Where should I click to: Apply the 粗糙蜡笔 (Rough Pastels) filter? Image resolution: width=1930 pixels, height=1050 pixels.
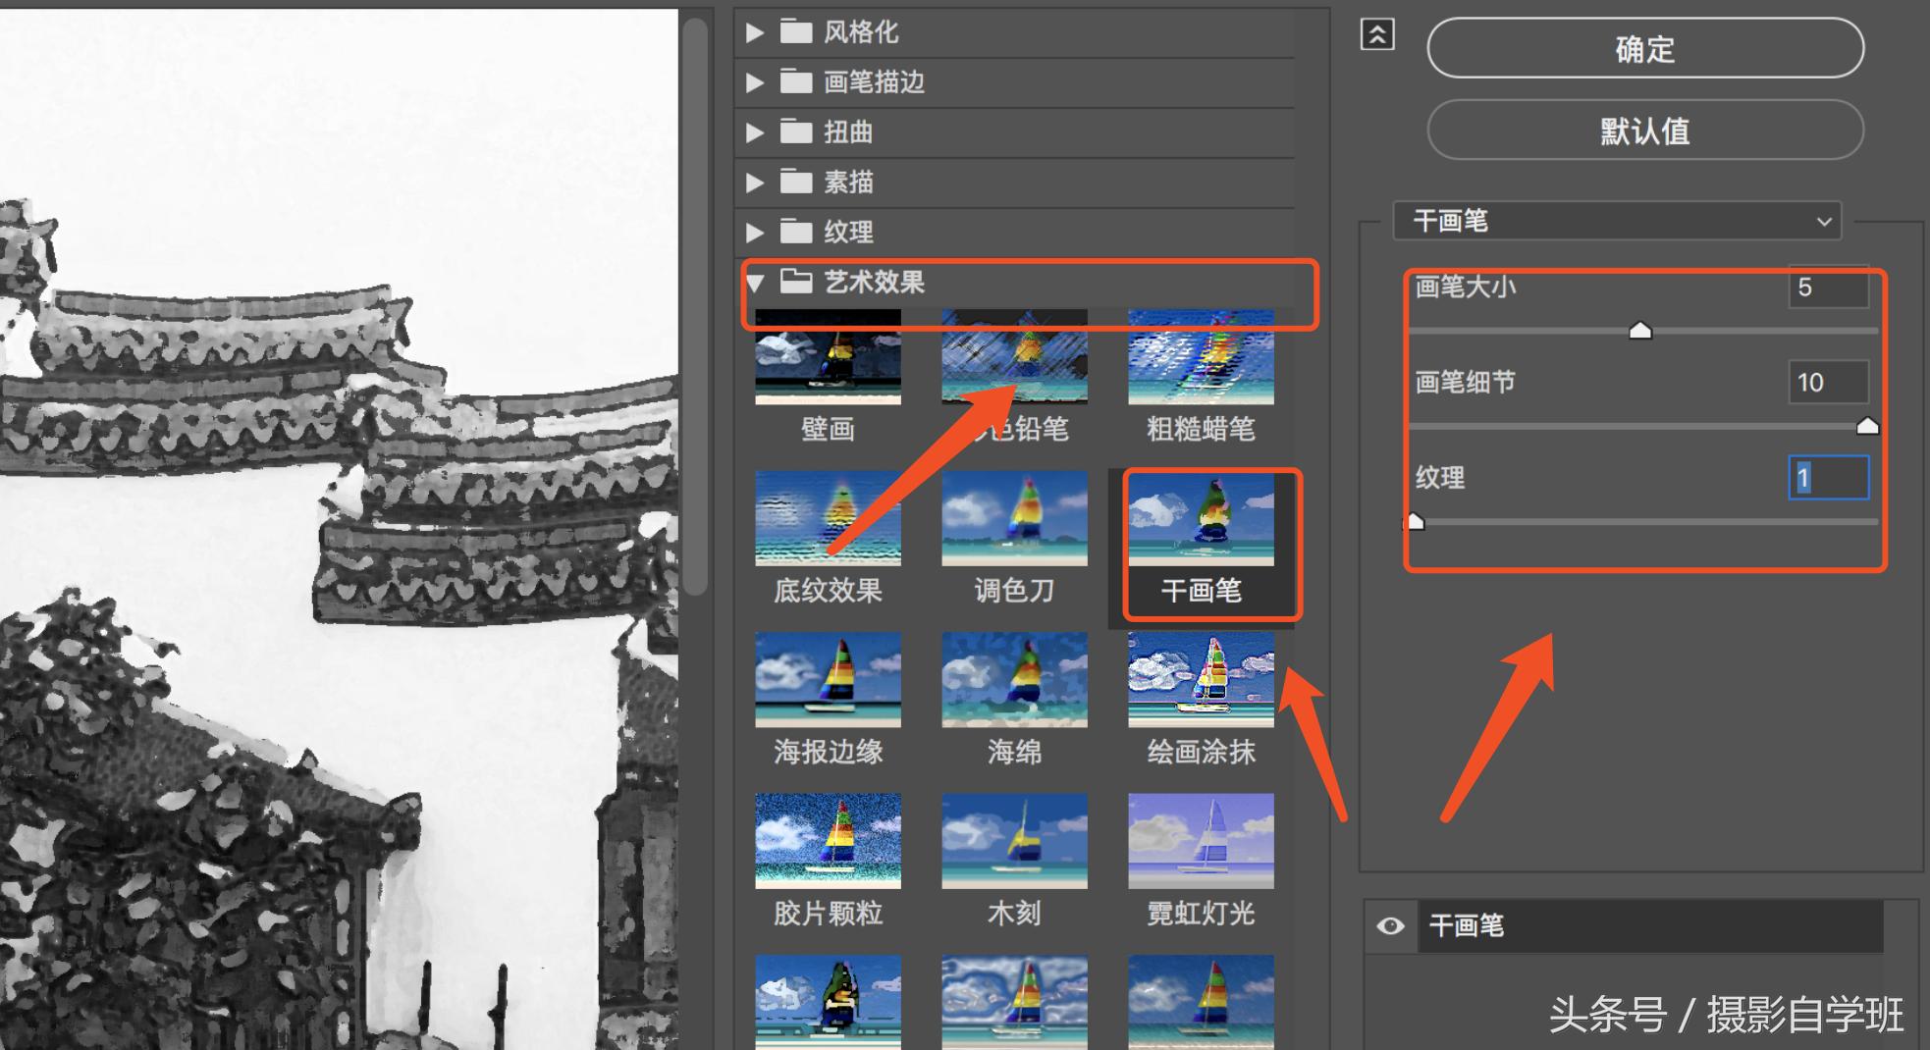(x=1200, y=358)
